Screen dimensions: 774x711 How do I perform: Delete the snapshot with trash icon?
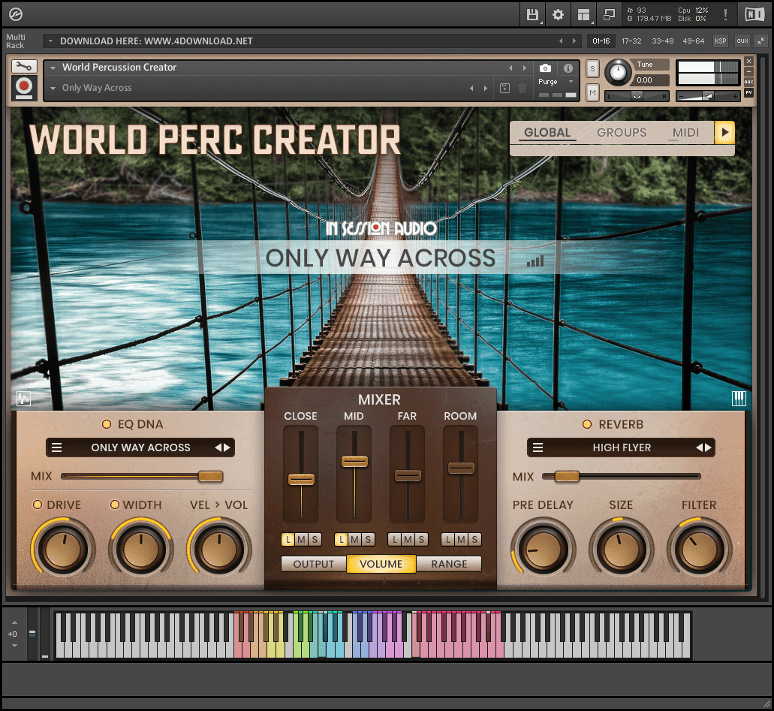click(x=522, y=88)
